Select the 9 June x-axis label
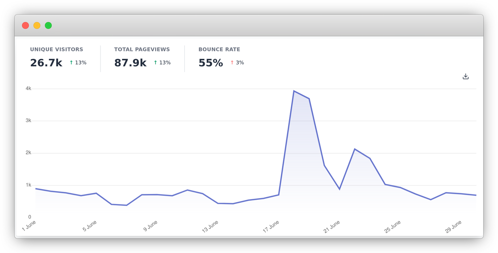Viewport: 498px width, 253px height. click(150, 226)
